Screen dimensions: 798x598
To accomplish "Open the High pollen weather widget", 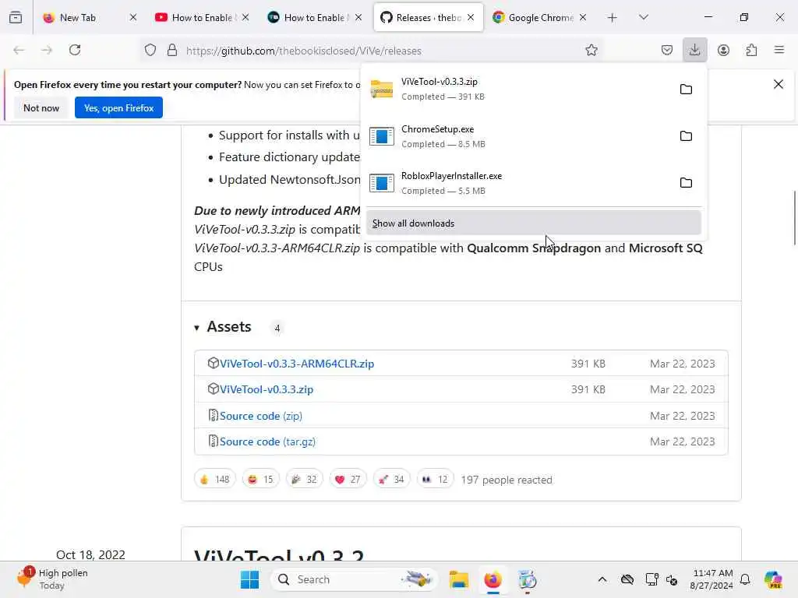I will click(x=52, y=579).
